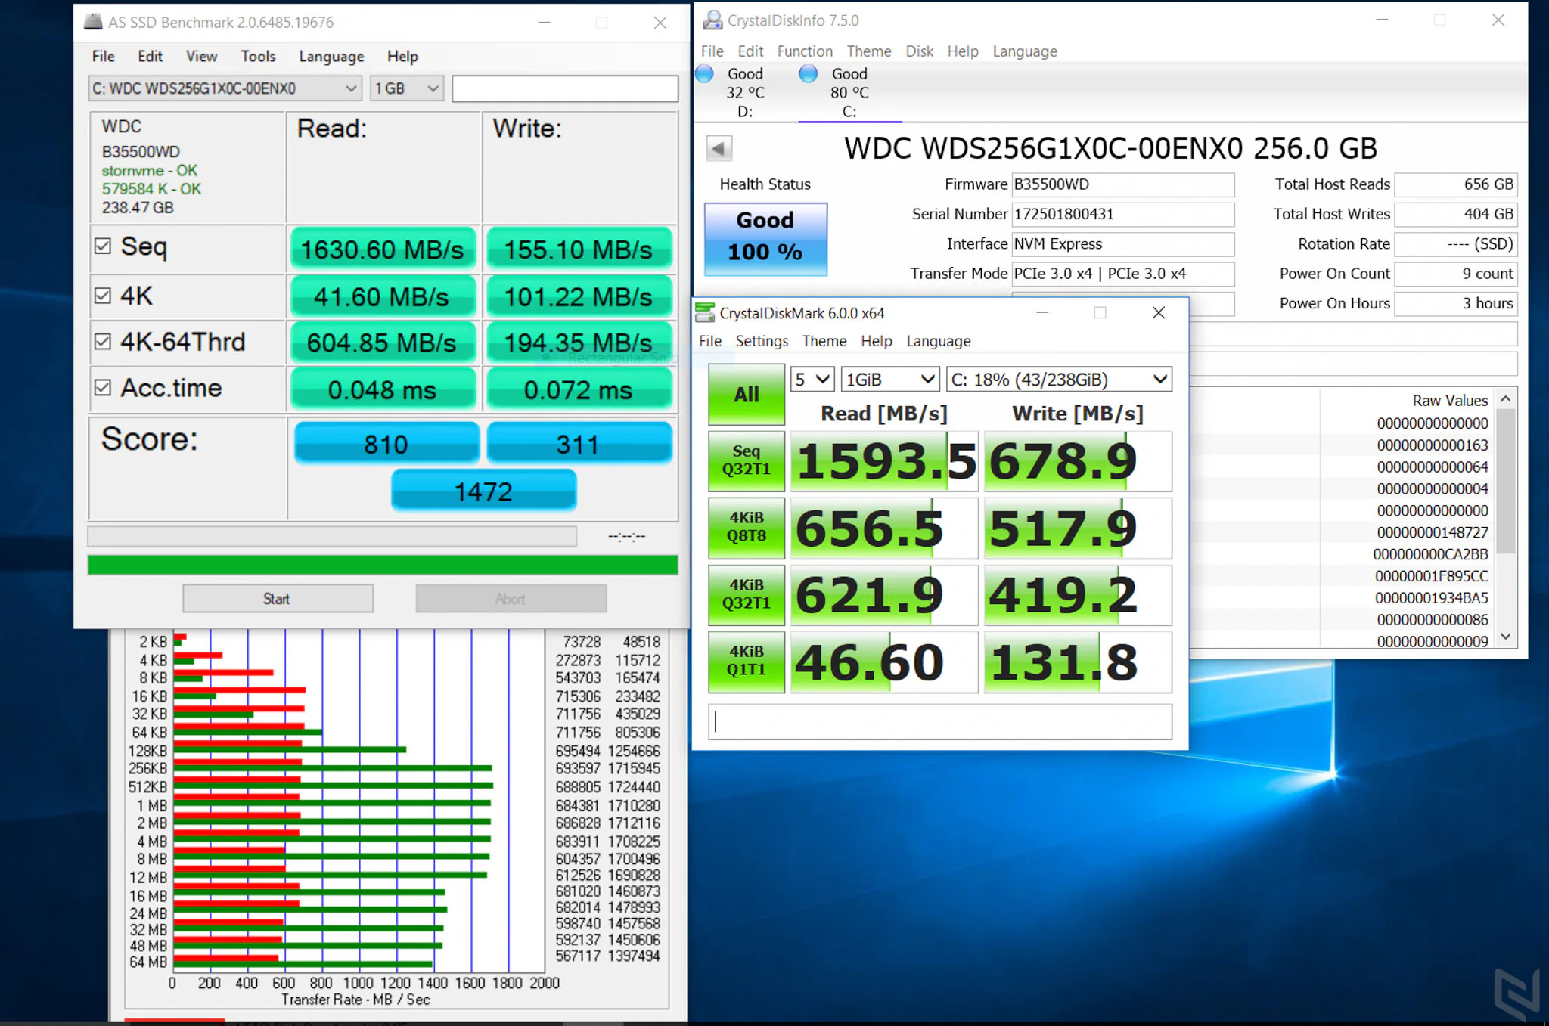Click the Seq read 1630.60 MB/s result
This screenshot has height=1026, width=1549.
(383, 249)
